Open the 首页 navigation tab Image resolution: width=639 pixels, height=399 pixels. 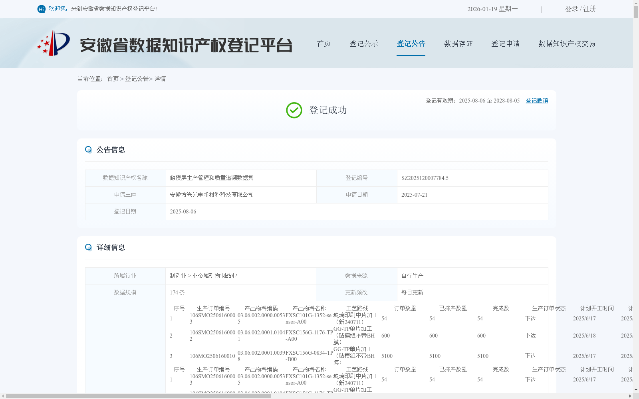324,43
